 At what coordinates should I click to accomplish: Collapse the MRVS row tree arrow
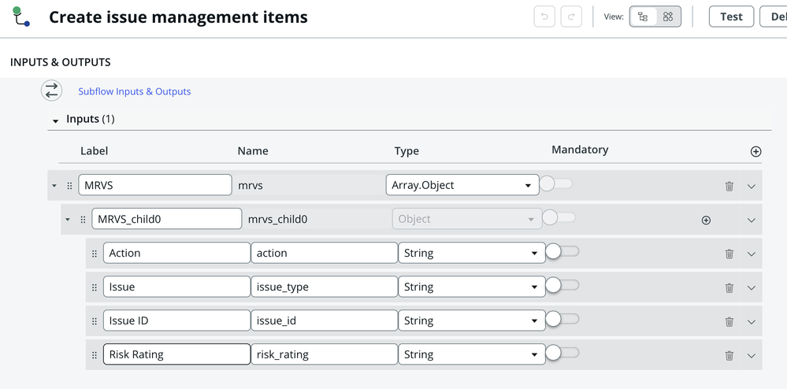tap(54, 186)
